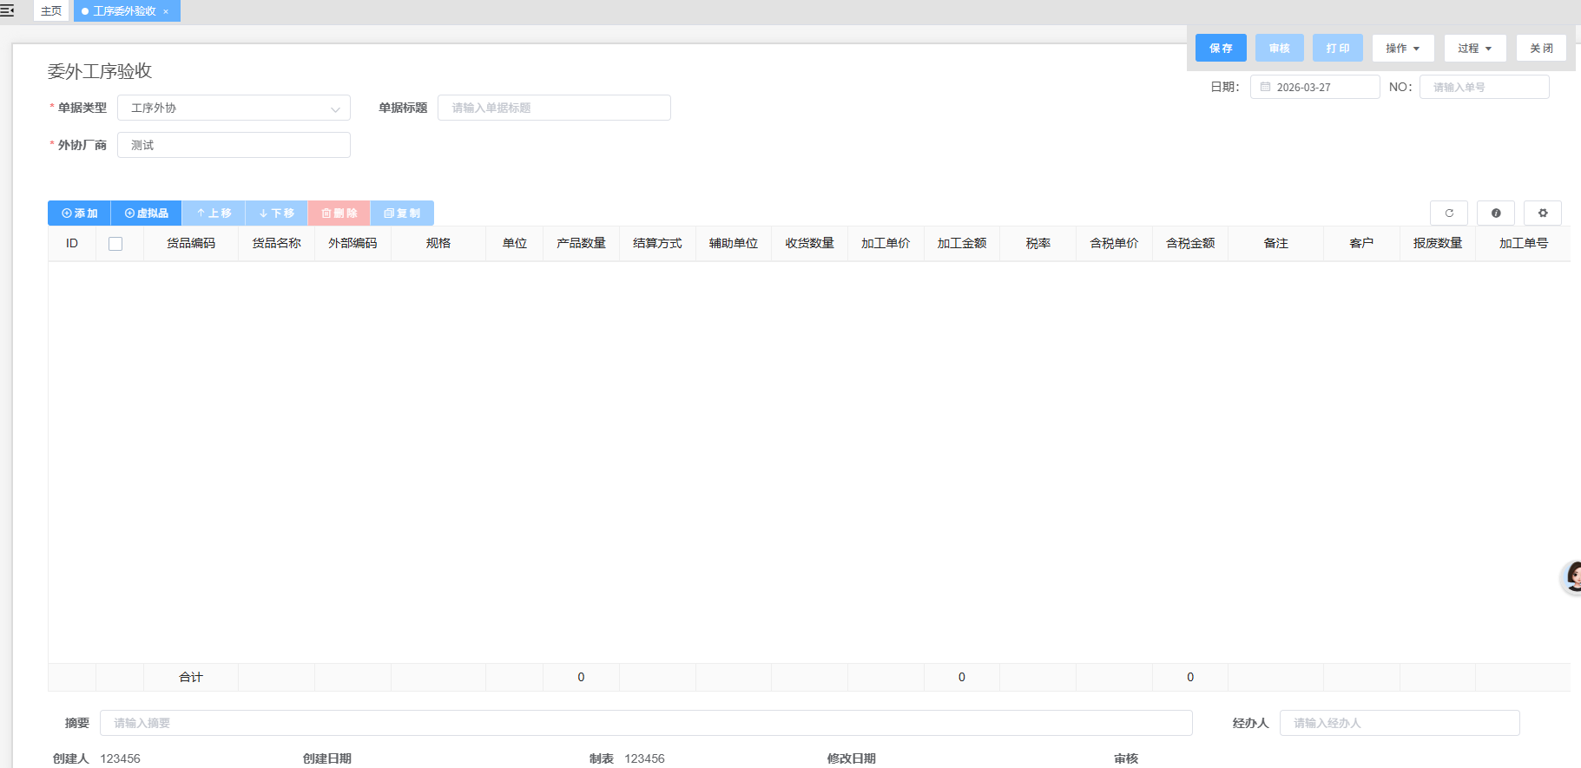The image size is (1581, 768).
Task: Close the 工序委外验收 tab
Action: 166,11
